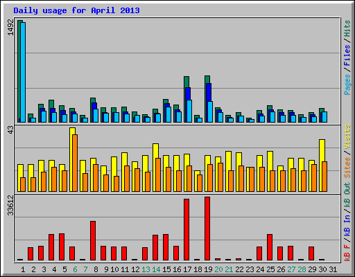Select the cyan Pages bar for day 15
The width and height of the screenshot is (355, 277).
click(168, 114)
